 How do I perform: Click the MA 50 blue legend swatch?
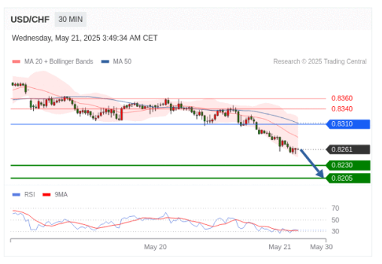105,62
